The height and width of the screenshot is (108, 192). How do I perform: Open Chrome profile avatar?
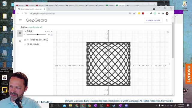[167, 13]
